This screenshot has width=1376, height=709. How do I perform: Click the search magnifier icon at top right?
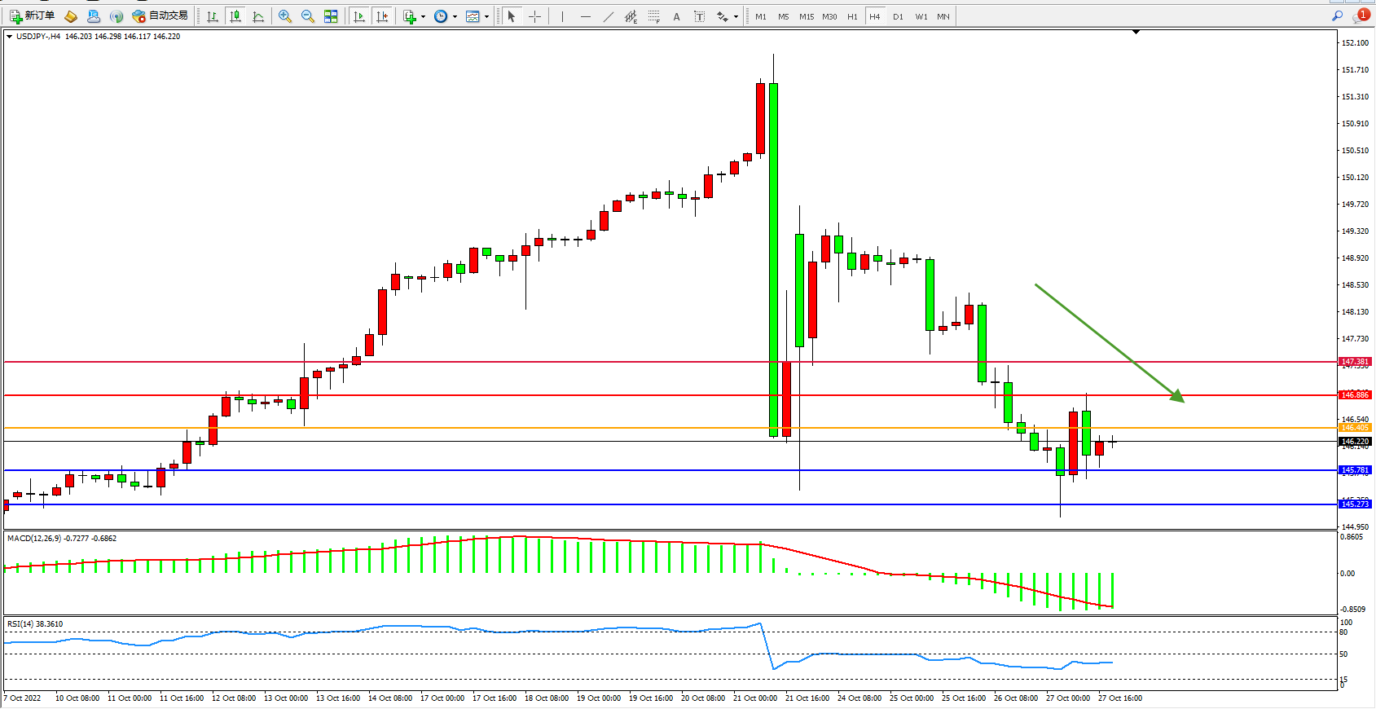pyautogui.click(x=1337, y=16)
